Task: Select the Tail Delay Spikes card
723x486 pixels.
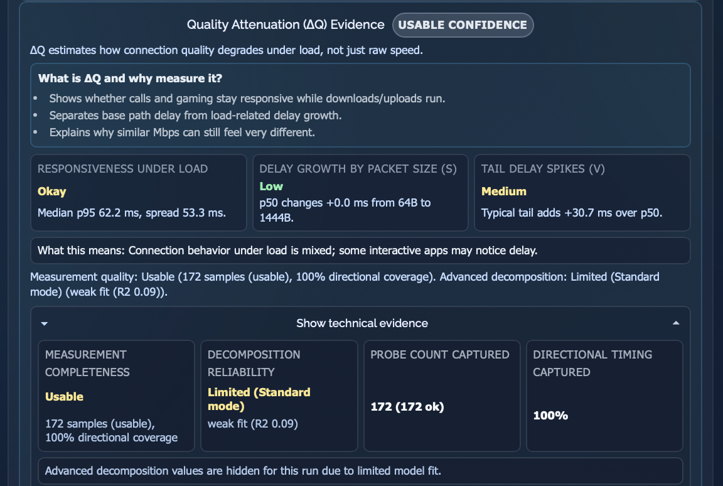Action: point(582,193)
